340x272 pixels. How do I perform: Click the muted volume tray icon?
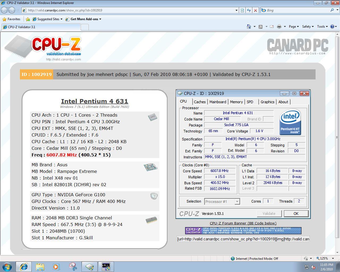(313, 267)
